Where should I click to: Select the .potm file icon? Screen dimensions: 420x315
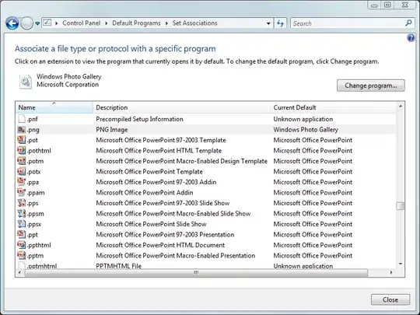pos(22,161)
